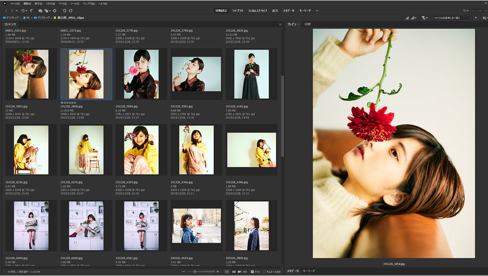
Task: Rotate image 90° counterclockwise
Action: pyautogui.click(x=64, y=11)
